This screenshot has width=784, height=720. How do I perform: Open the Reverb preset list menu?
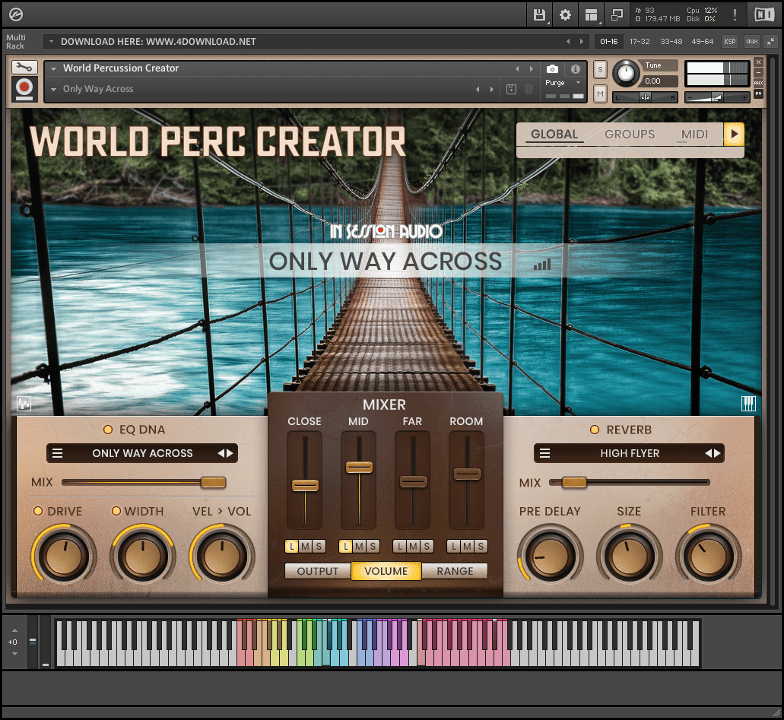tap(545, 453)
